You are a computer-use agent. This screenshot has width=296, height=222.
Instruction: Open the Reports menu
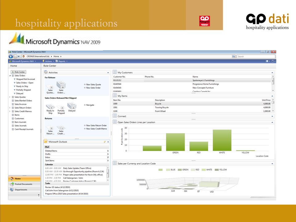click(62, 61)
